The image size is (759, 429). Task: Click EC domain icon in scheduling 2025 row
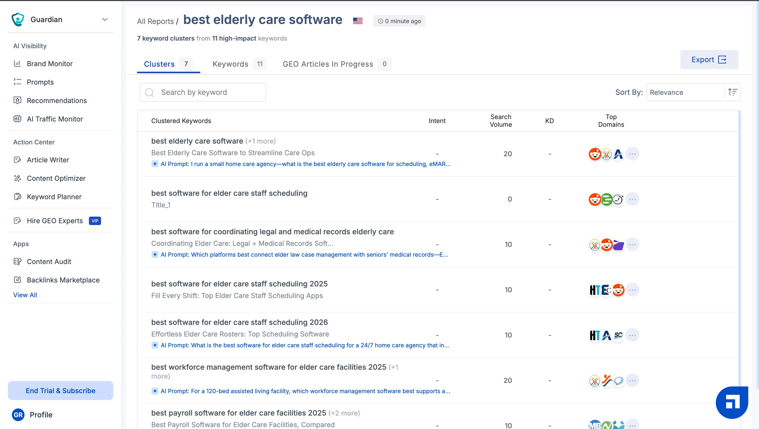(607, 290)
